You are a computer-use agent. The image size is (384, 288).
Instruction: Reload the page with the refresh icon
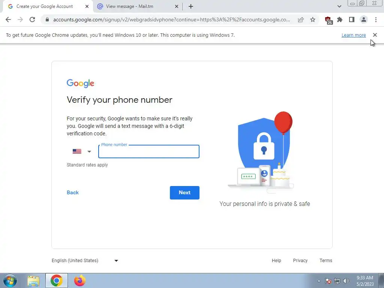[x=32, y=19]
